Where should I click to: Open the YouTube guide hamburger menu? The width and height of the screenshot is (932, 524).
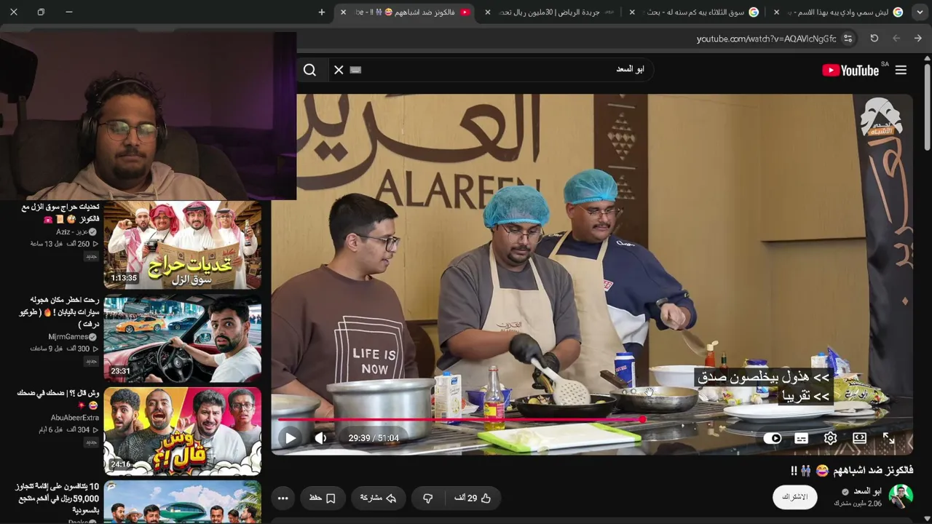(901, 70)
